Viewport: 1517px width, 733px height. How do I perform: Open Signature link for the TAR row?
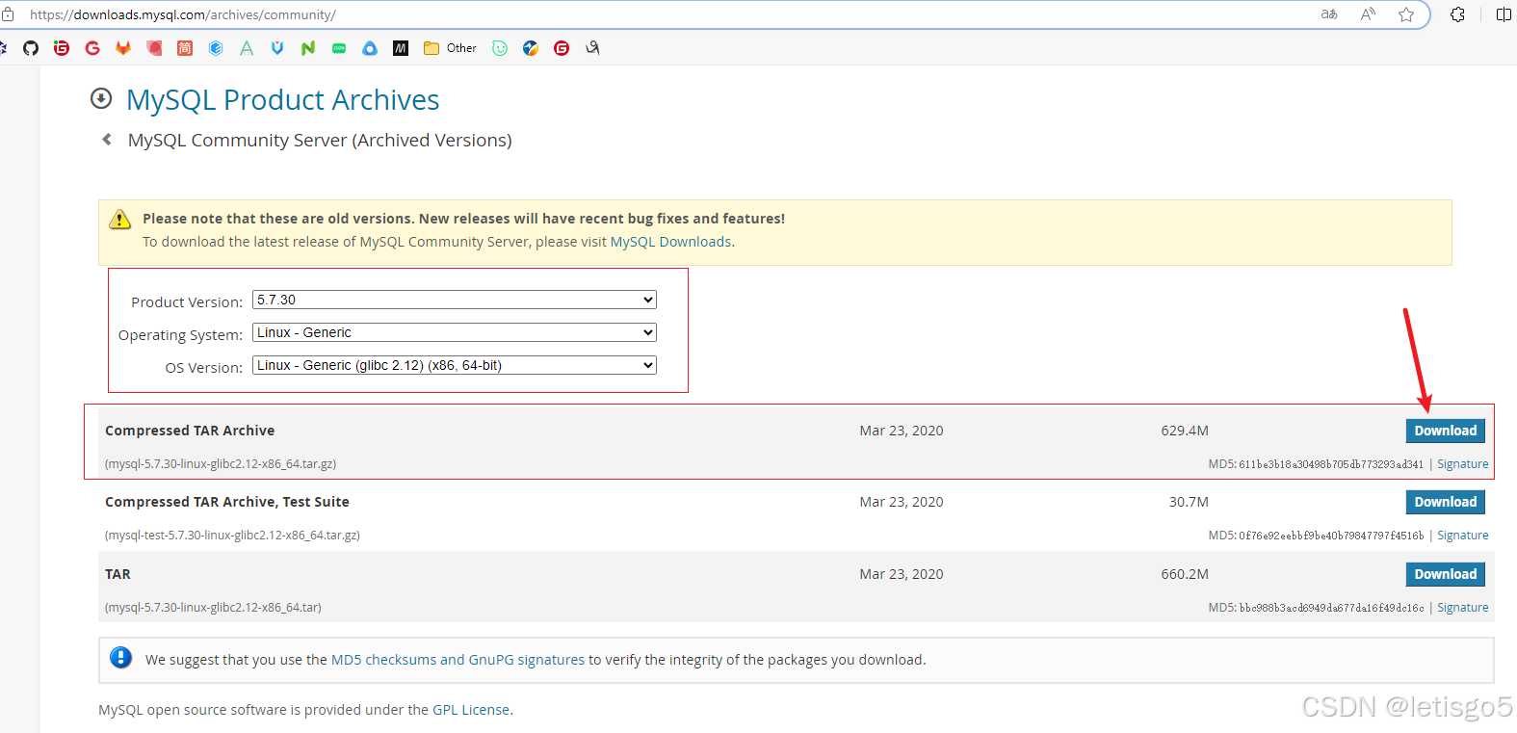click(x=1462, y=608)
